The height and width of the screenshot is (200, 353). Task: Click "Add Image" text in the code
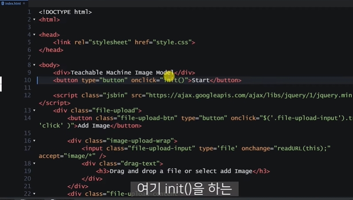(x=93, y=126)
